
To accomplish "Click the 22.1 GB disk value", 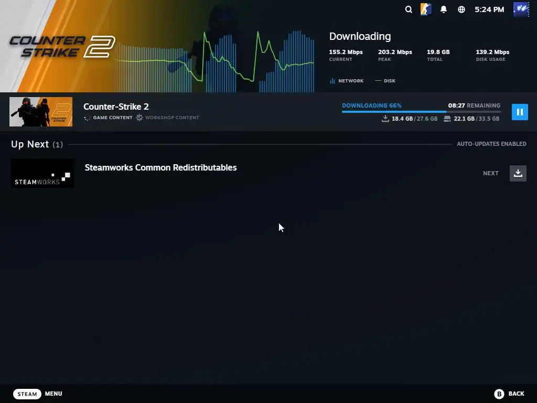I will (x=464, y=119).
